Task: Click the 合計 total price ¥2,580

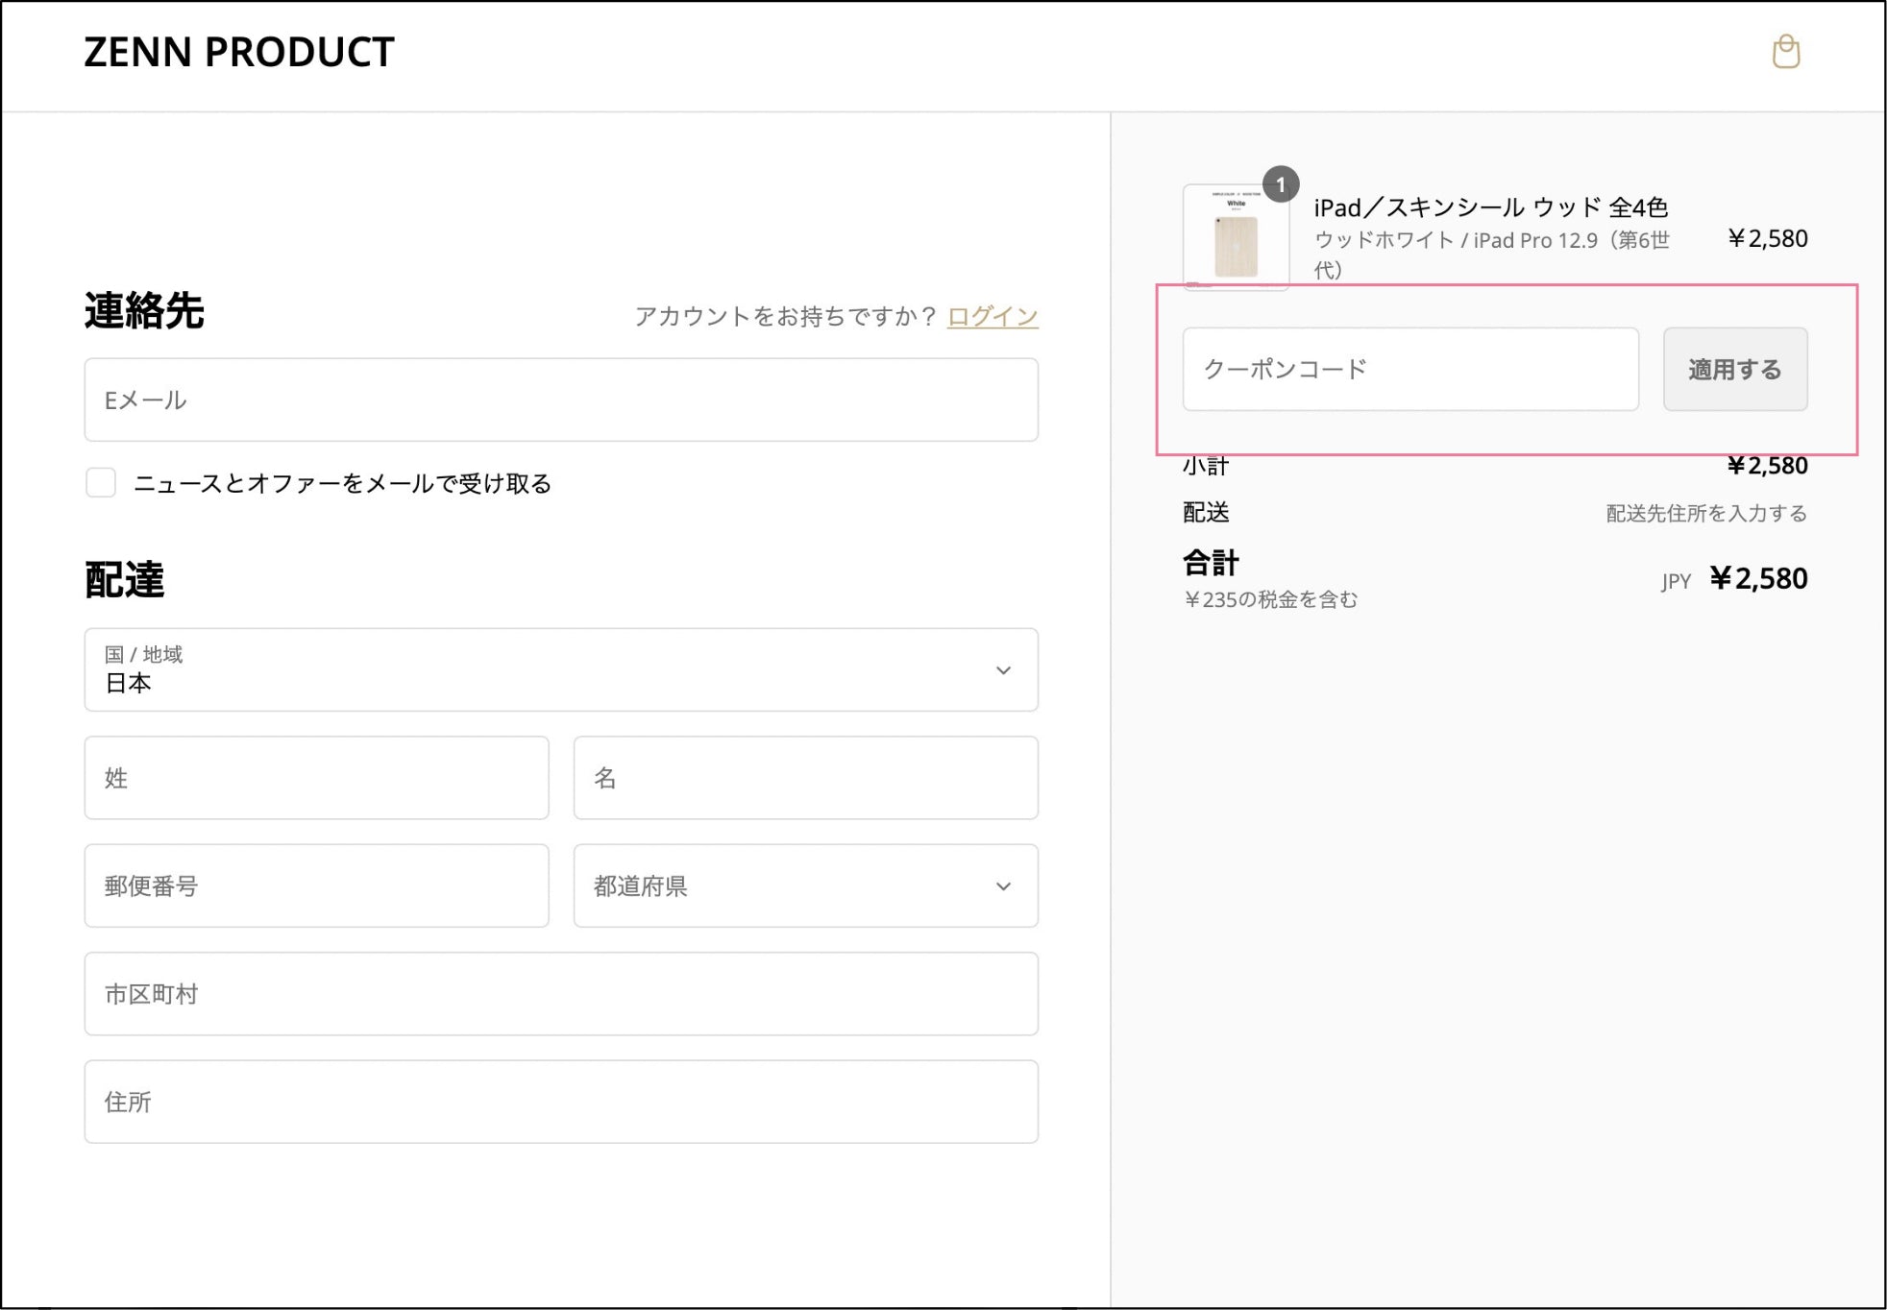Action: (x=1758, y=578)
